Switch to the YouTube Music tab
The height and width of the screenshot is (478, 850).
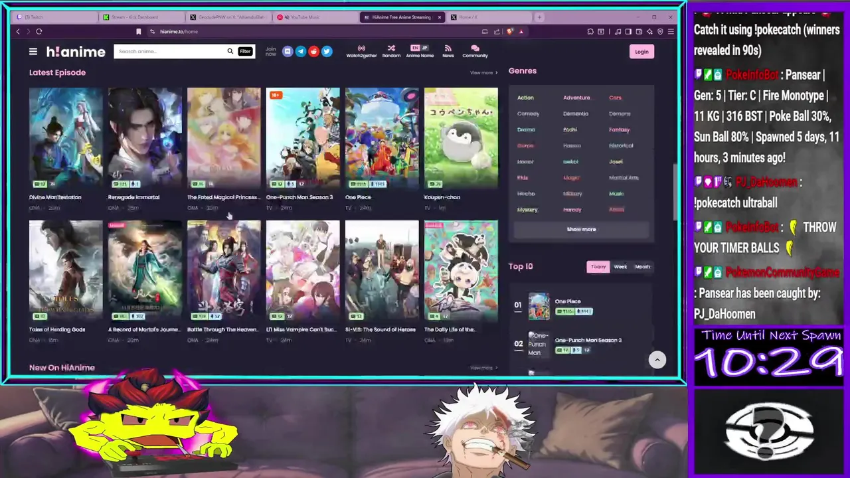[316, 17]
